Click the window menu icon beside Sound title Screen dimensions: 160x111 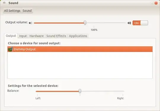[x=4, y=3]
